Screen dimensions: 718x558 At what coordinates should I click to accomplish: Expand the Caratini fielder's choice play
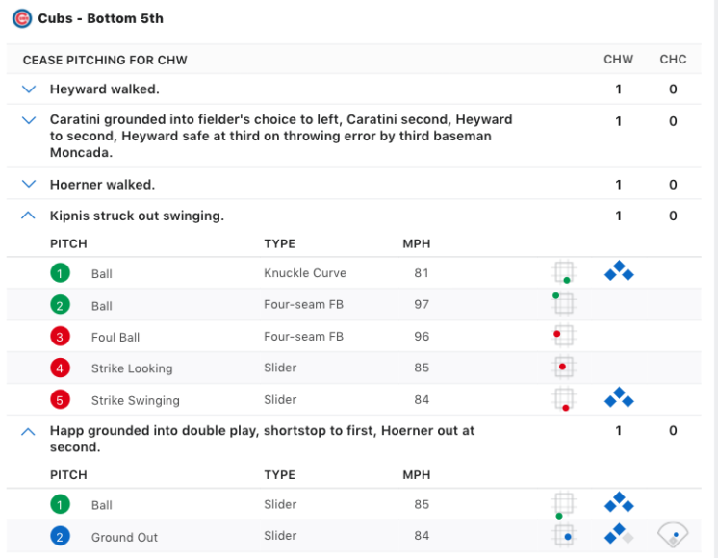tap(29, 121)
